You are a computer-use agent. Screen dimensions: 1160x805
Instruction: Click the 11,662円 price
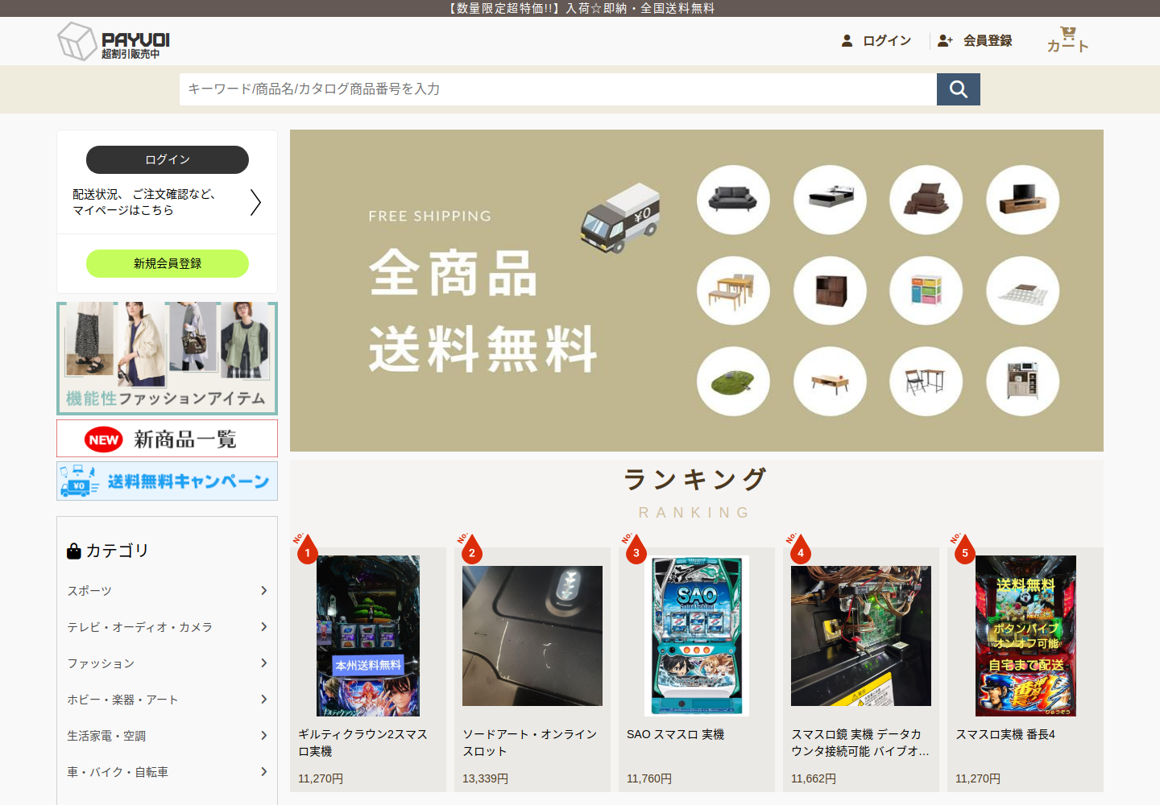(x=814, y=778)
